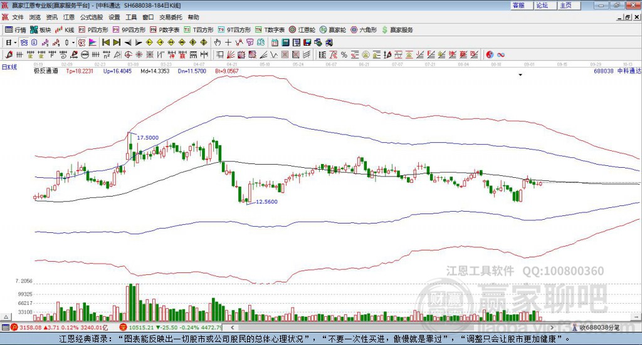
Task: Open the 浏览 menu
Action: coord(35,17)
